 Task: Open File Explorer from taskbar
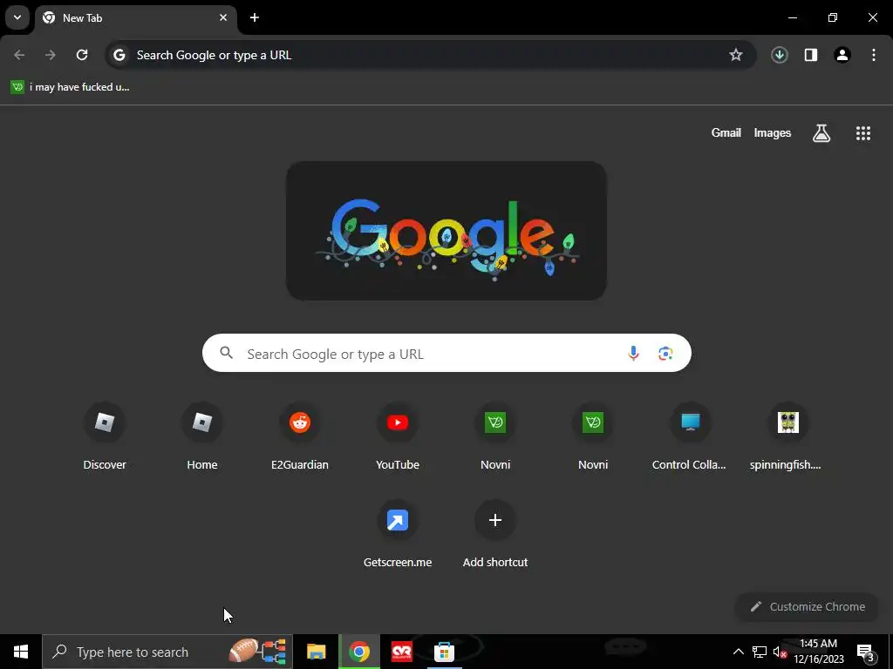316,652
